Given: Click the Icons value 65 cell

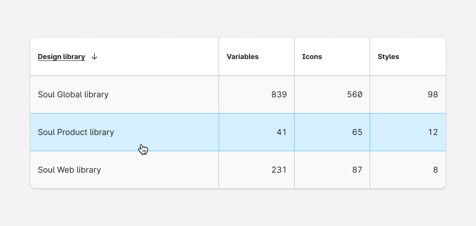Looking at the screenshot, I should [357, 132].
